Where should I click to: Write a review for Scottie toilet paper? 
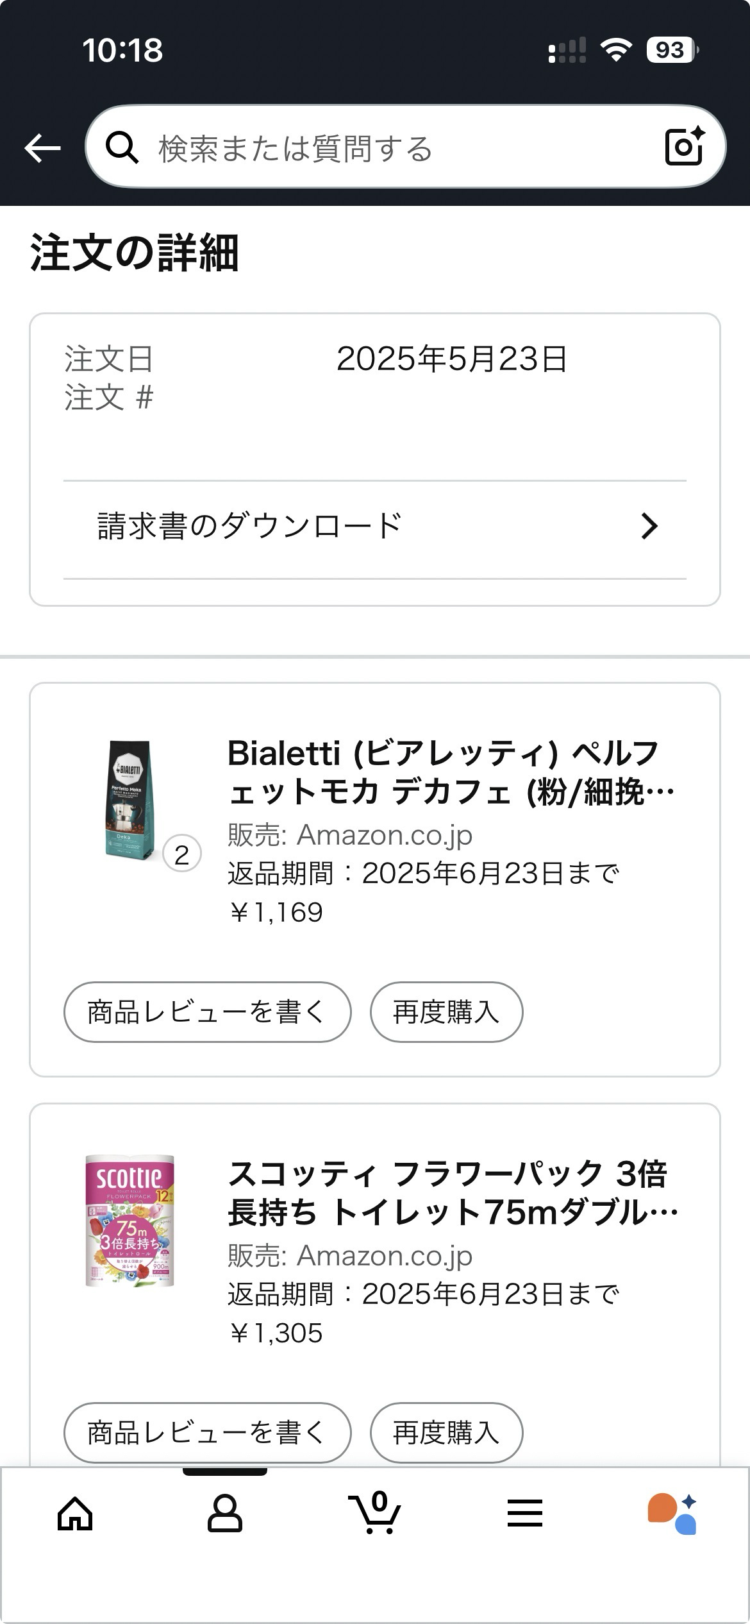click(x=207, y=1432)
